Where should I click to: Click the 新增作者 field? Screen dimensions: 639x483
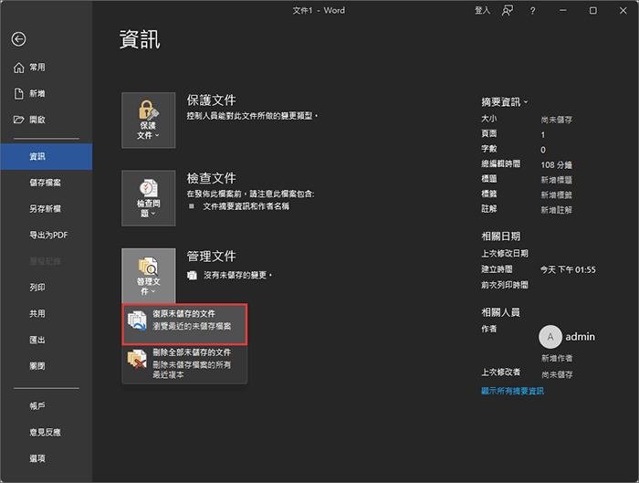(x=557, y=358)
